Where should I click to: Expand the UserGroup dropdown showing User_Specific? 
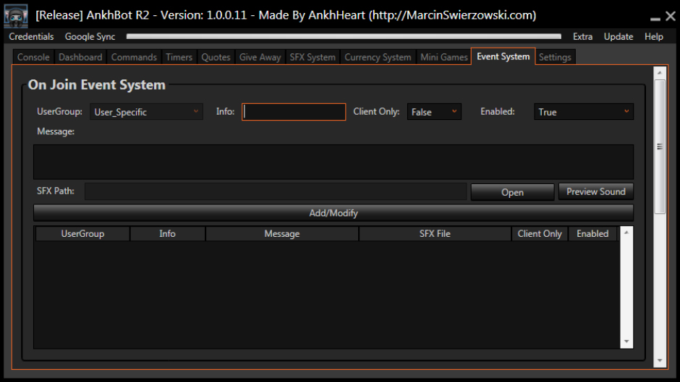(x=147, y=112)
